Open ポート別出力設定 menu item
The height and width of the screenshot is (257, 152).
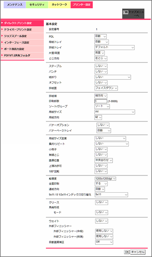tap(22, 49)
